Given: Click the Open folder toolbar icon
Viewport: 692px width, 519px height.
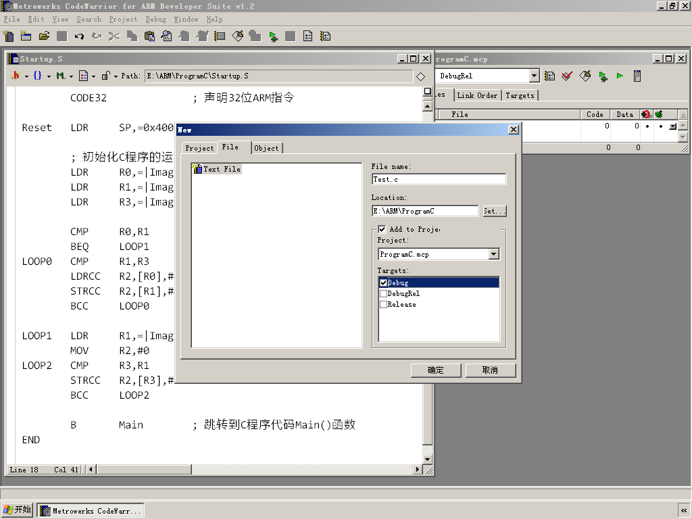Looking at the screenshot, I should 44,36.
